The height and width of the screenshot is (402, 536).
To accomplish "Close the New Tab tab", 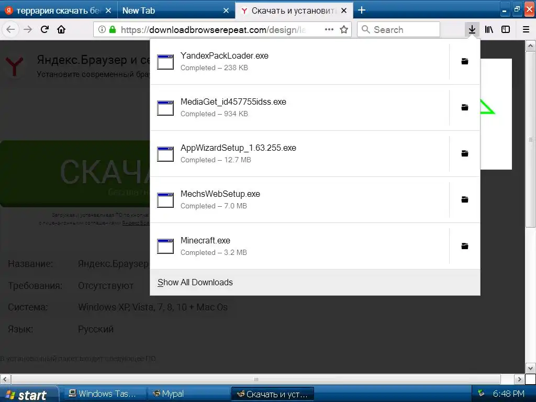I will tap(226, 10).
